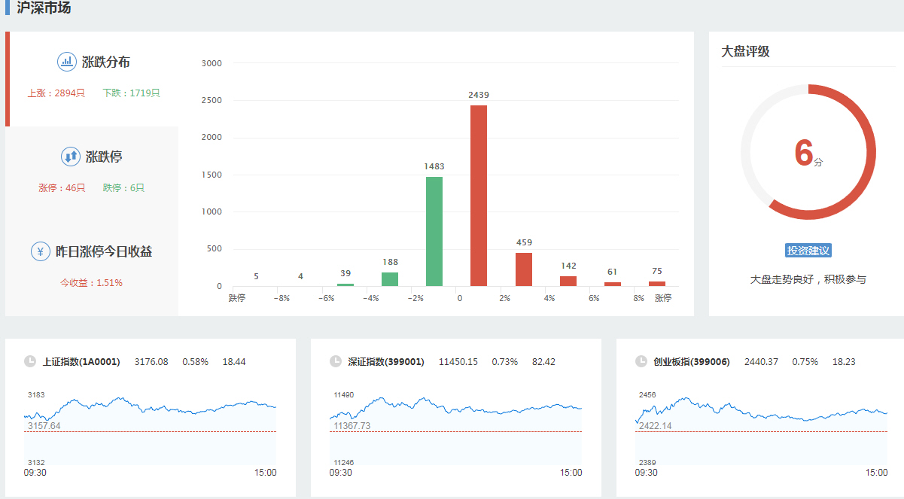
Task: Click the 昨日涨停今日收益 yen icon
Action: [41, 251]
